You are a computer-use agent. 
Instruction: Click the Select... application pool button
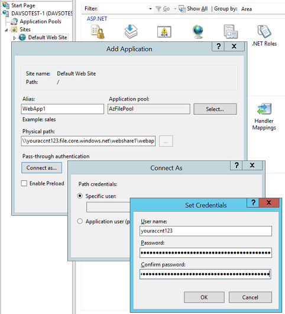point(215,109)
